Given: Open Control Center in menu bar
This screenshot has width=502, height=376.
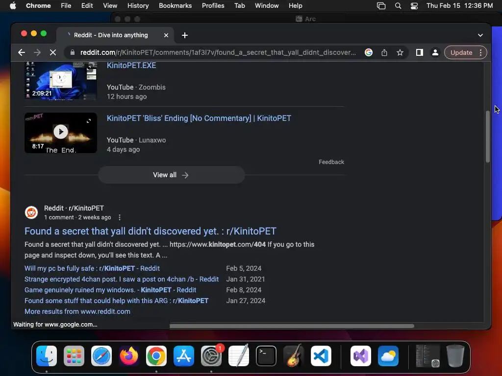Looking at the screenshot, I should [414, 6].
